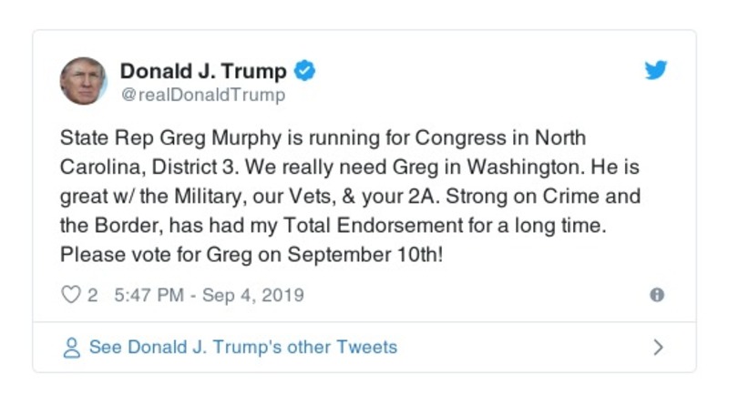Click the blue verified checkmark badge
This screenshot has height=405, width=729.
(306, 71)
